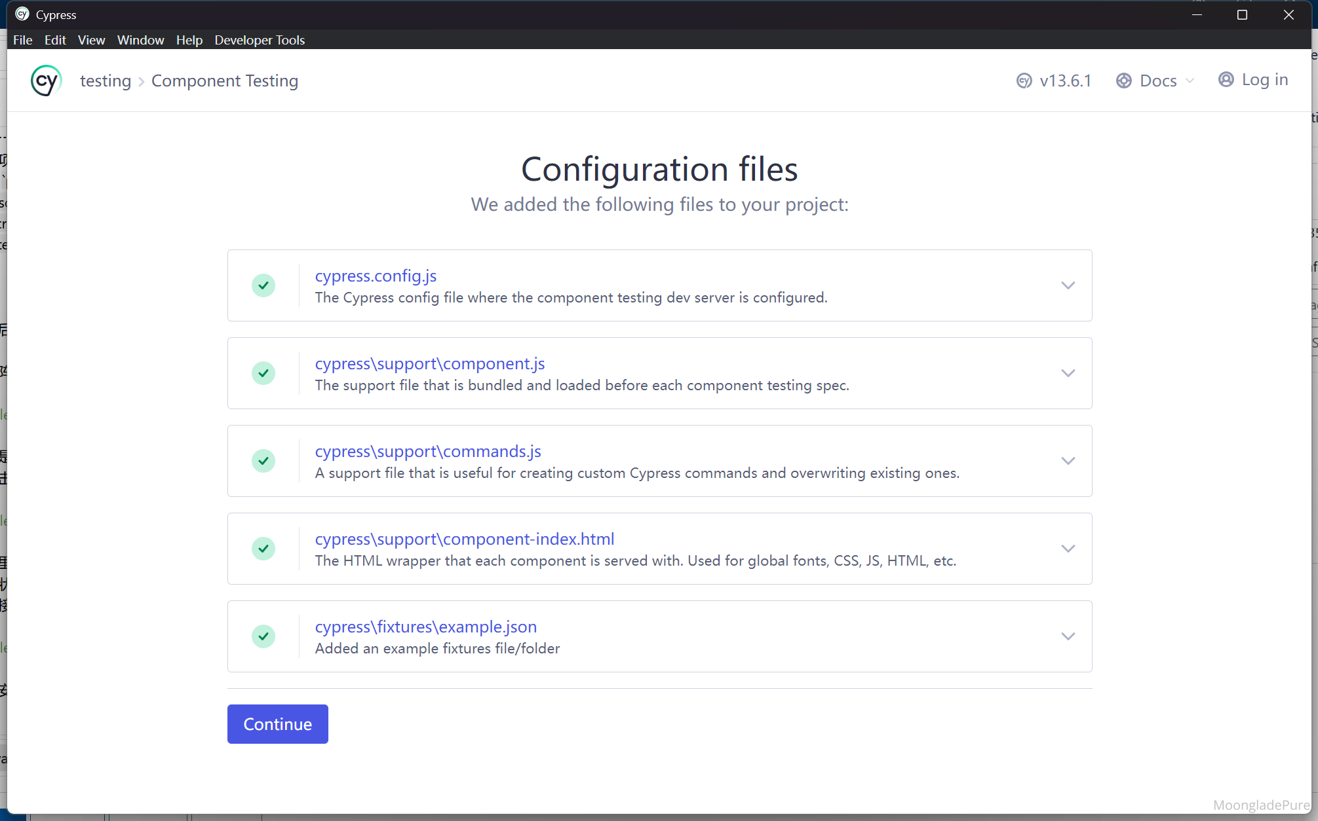Click the Docs lifebuoy icon
The image size is (1318, 821).
click(1123, 81)
